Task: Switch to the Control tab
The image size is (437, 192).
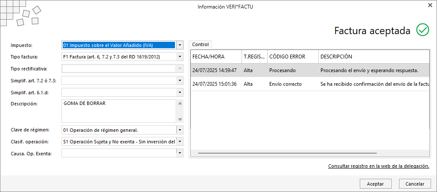Action: [x=201, y=44]
